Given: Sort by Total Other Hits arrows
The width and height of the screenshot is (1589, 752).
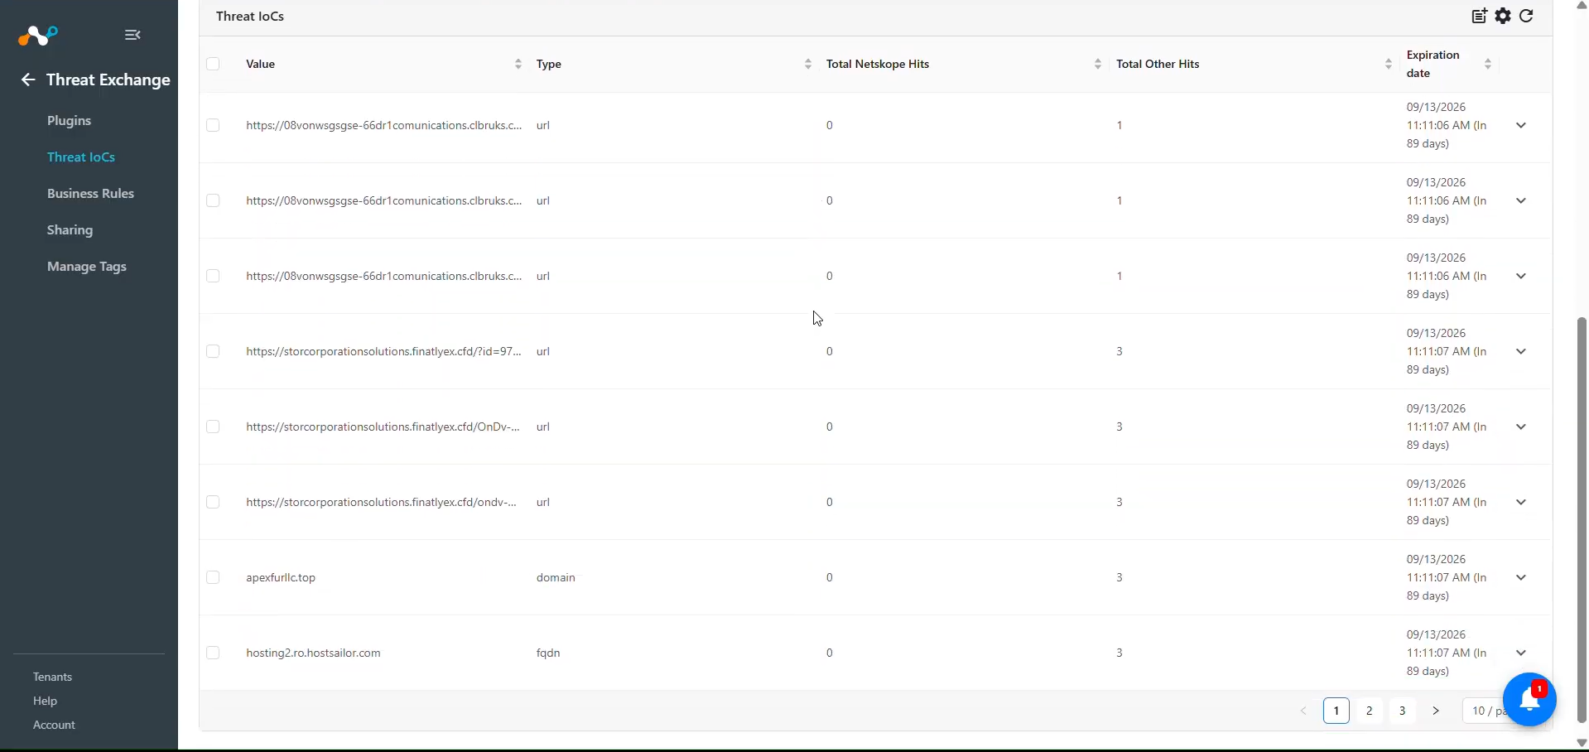Looking at the screenshot, I should pos(1389,64).
